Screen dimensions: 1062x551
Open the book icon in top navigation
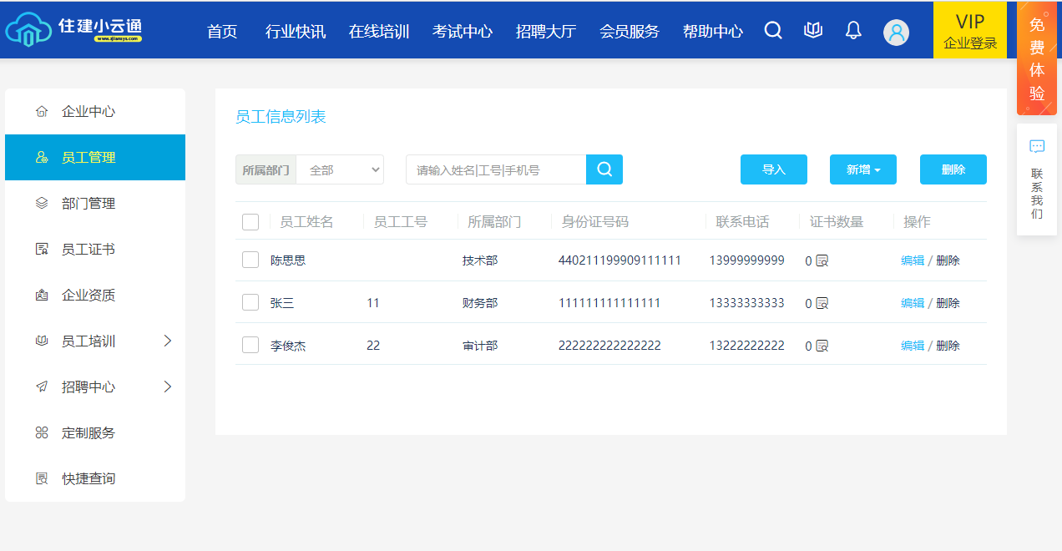813,31
